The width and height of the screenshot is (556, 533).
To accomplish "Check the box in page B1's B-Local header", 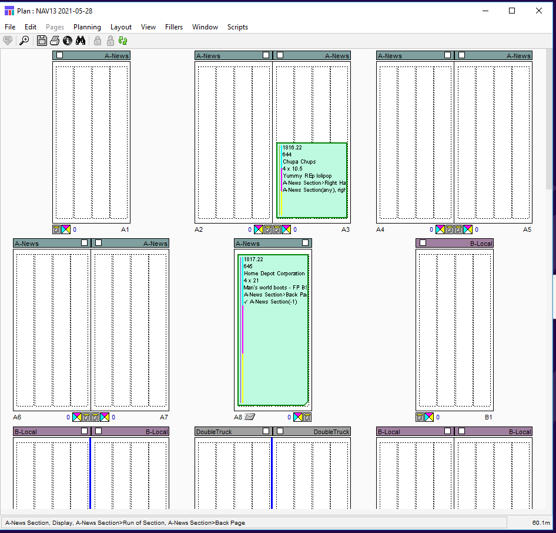I will coord(423,243).
